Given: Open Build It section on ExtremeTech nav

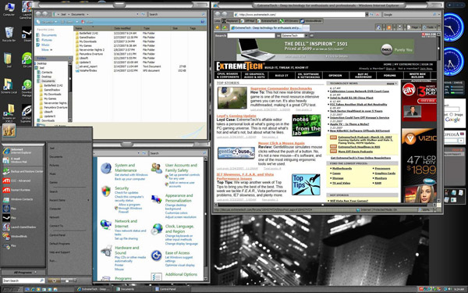Looking at the screenshot, I should pos(282,75).
